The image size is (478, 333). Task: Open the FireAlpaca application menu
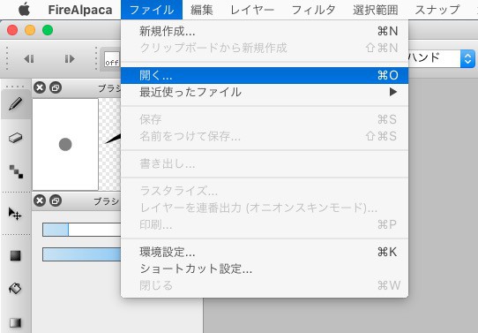pos(80,10)
